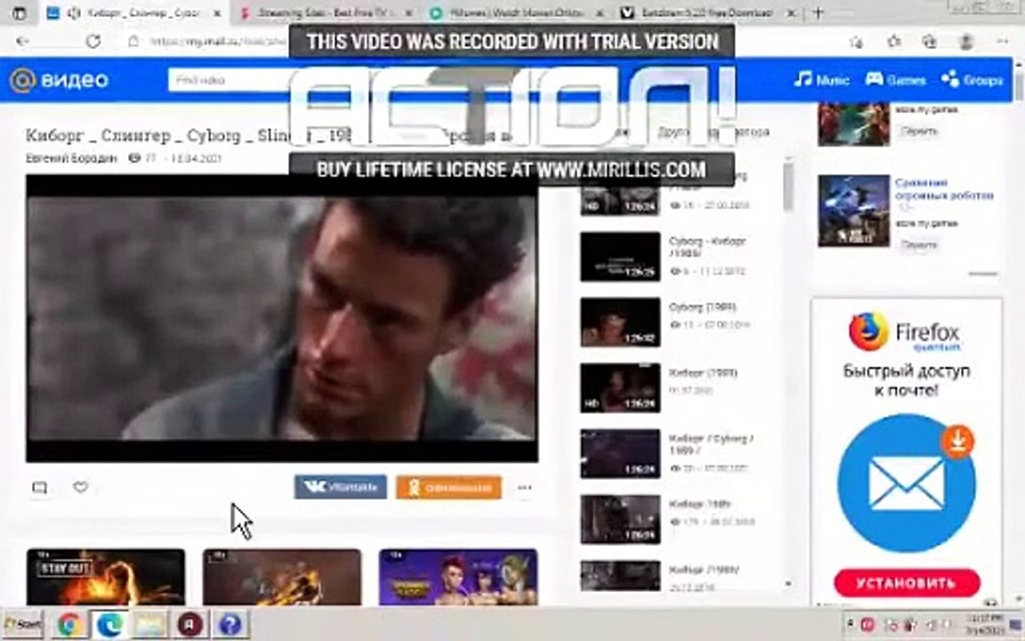Image resolution: width=1025 pixels, height=641 pixels.
Task: Open the browser profile avatar icon
Action: 965,42
